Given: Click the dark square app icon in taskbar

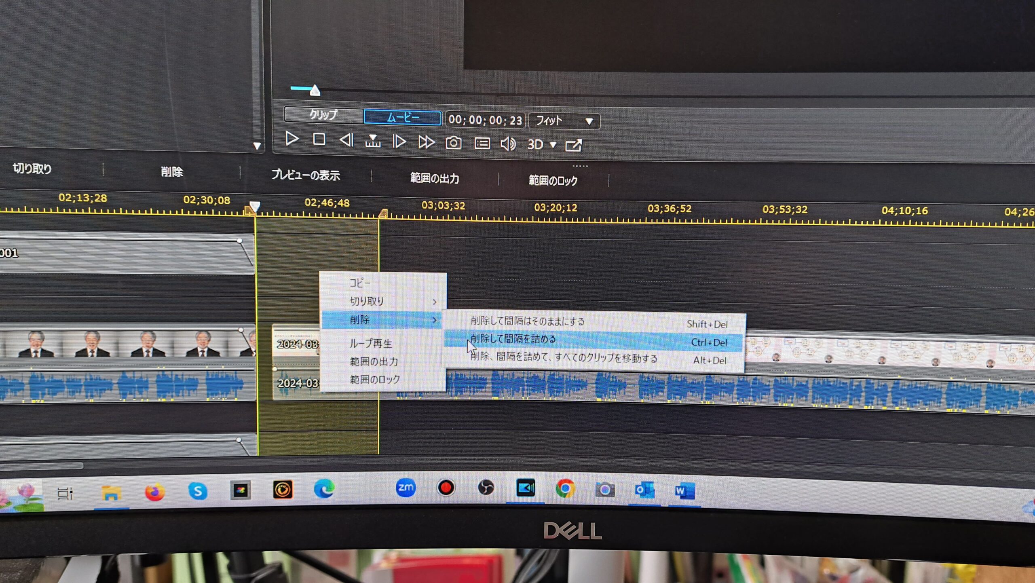Looking at the screenshot, I should (x=241, y=490).
